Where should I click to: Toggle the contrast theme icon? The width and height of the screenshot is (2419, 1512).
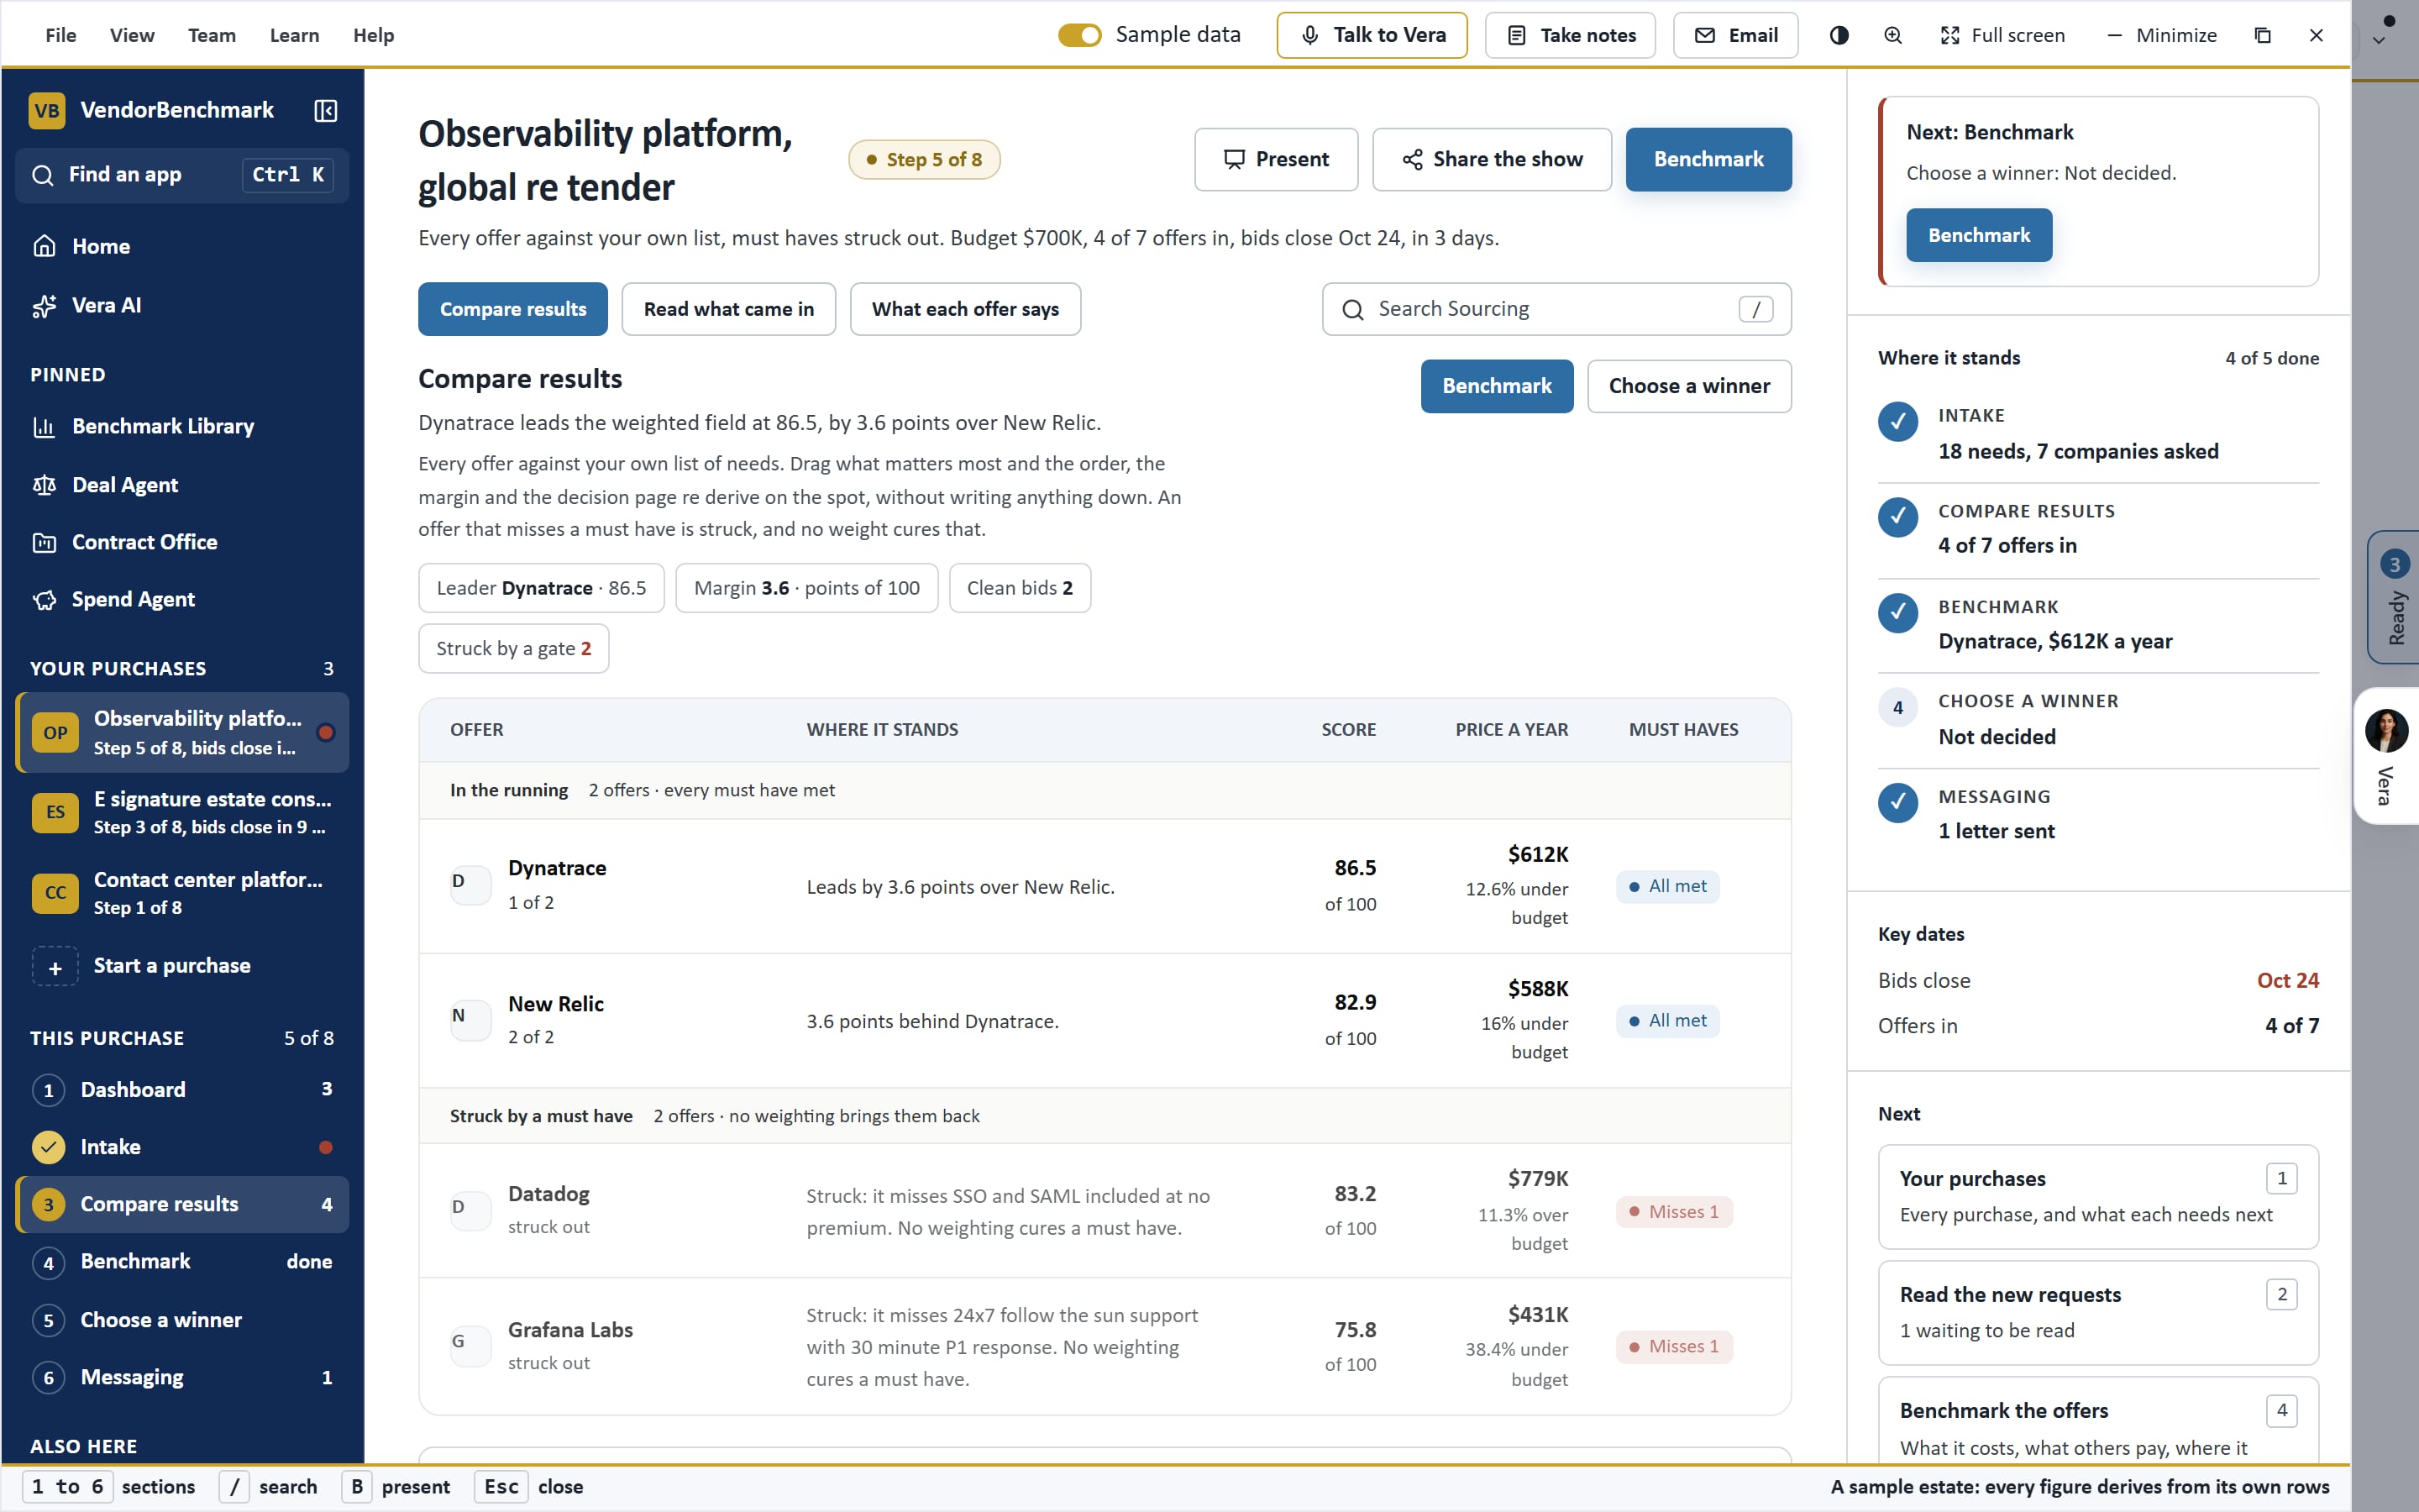click(1839, 35)
